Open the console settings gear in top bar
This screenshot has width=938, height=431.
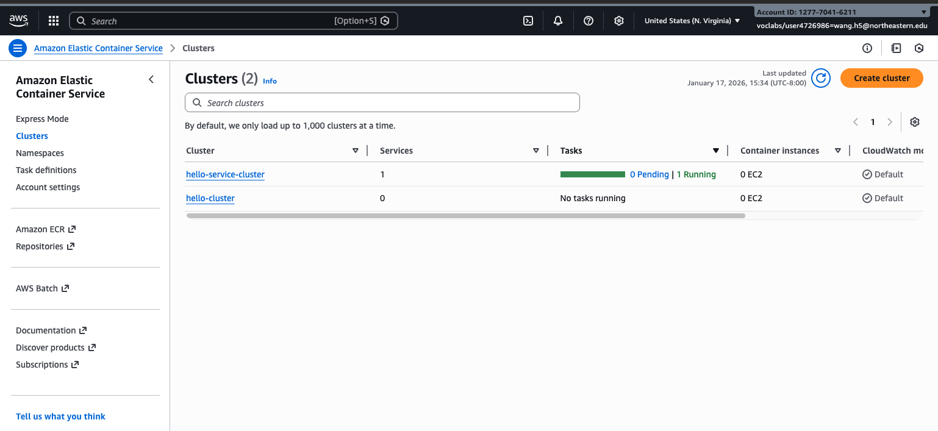coord(619,21)
